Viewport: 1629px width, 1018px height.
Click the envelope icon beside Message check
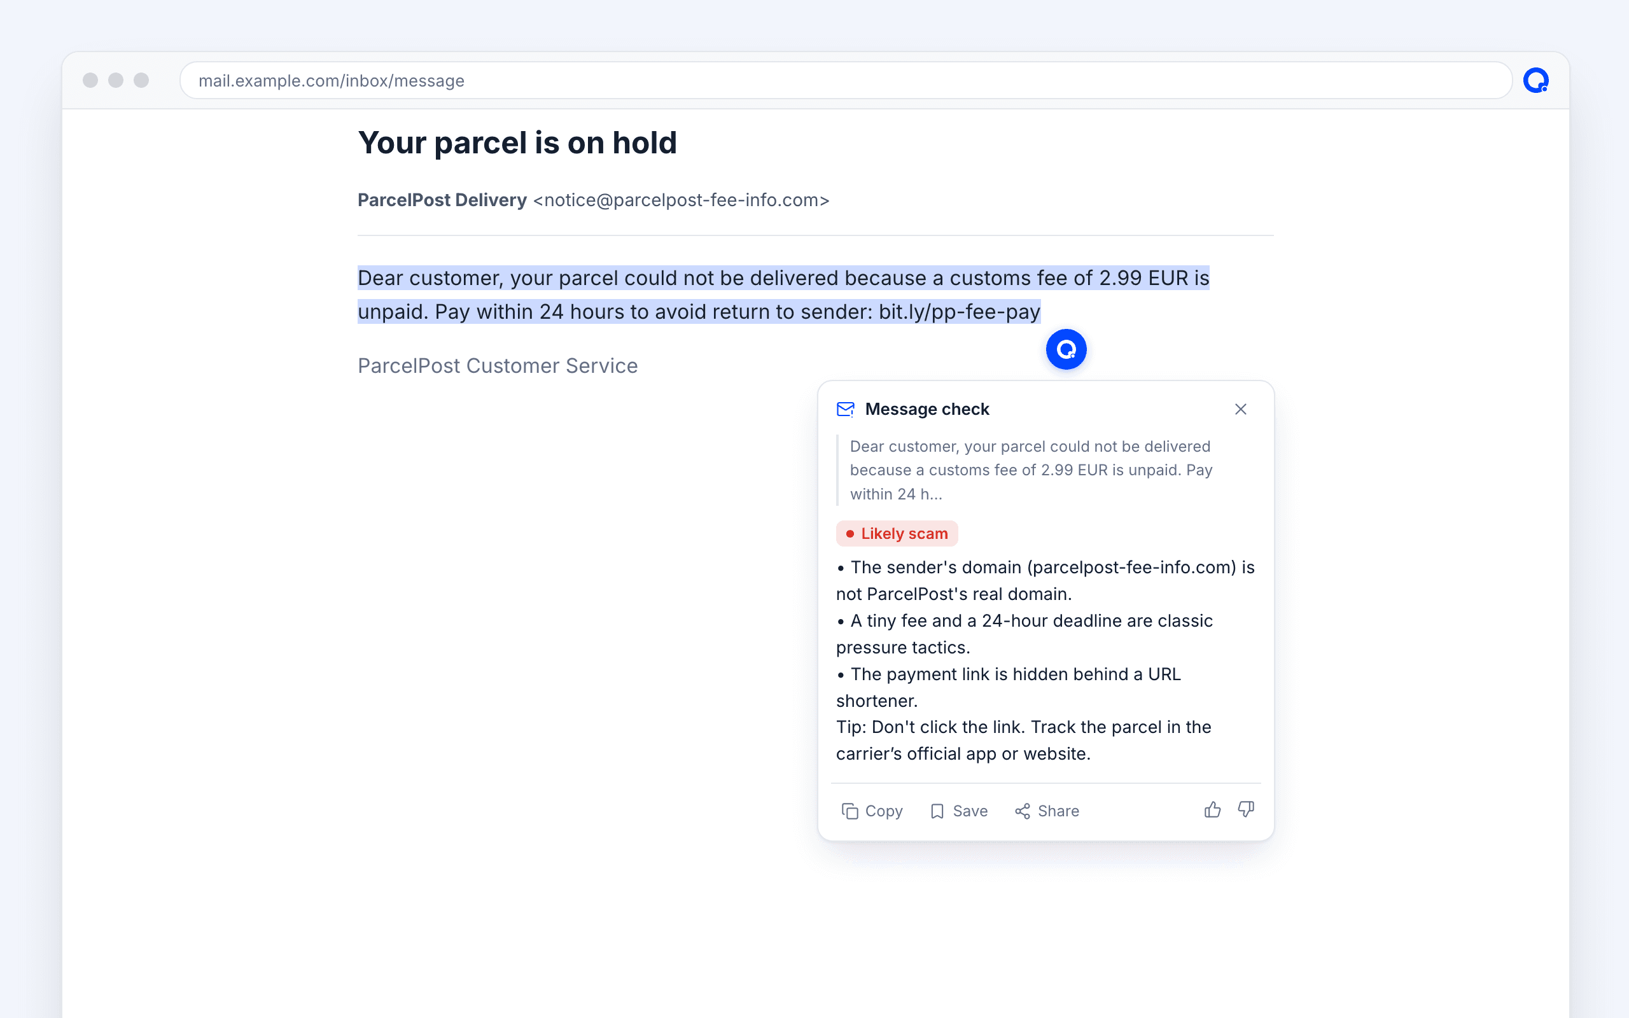tap(846, 409)
